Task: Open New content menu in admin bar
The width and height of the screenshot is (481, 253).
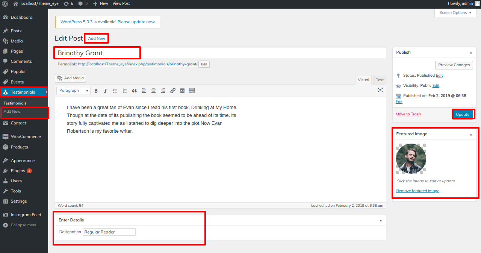Action: point(101,4)
